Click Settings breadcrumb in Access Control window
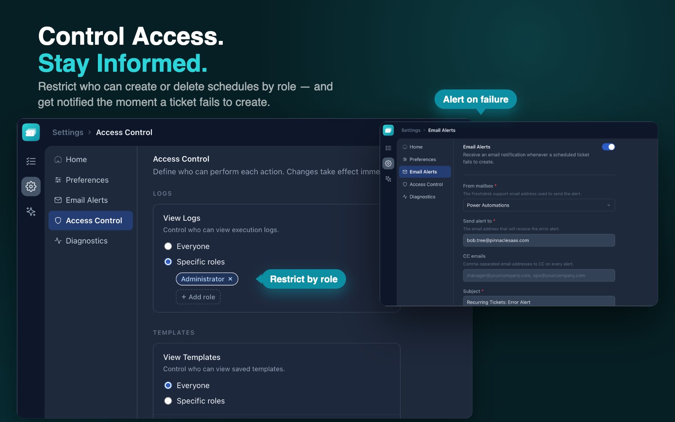The width and height of the screenshot is (675, 422). click(68, 133)
